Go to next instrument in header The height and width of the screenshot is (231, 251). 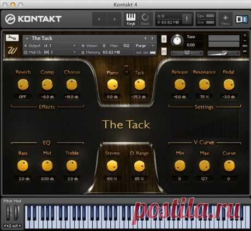pos(115,19)
